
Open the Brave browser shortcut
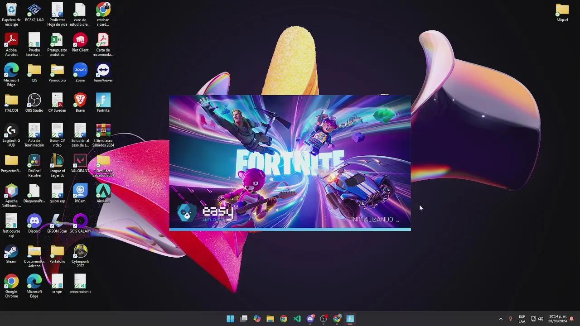coord(80,103)
